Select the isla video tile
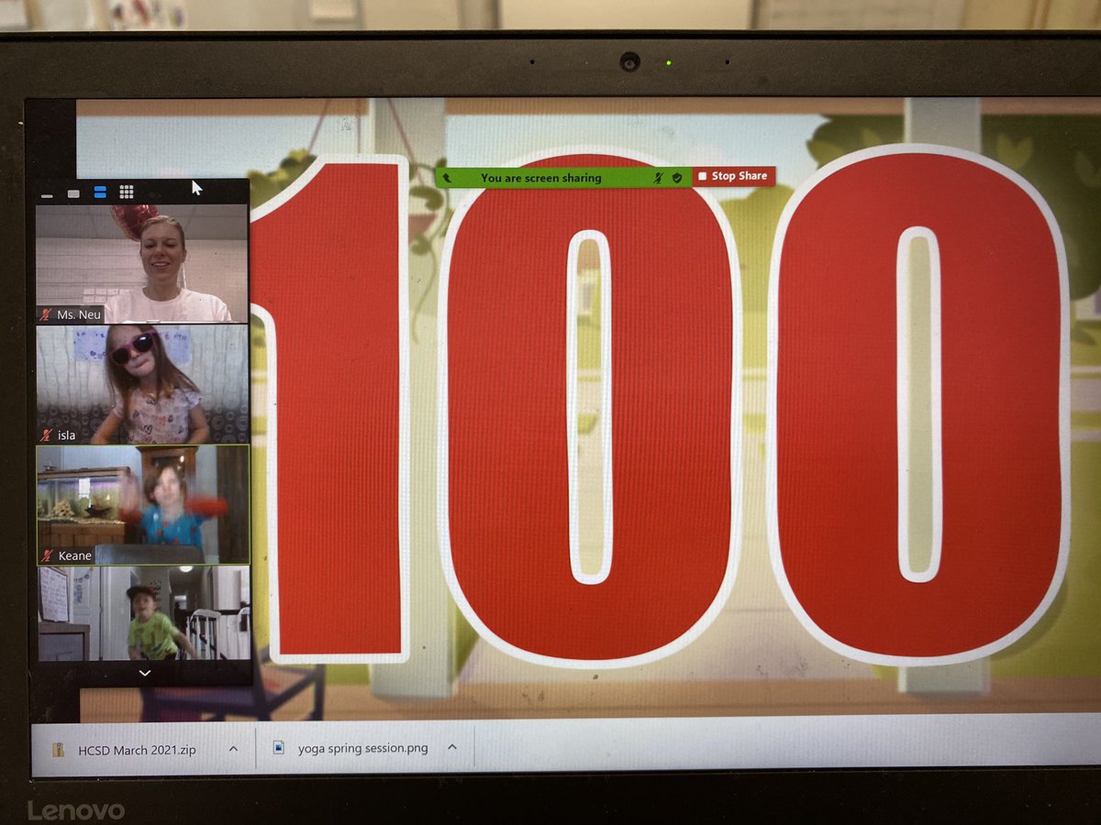 click(x=142, y=385)
